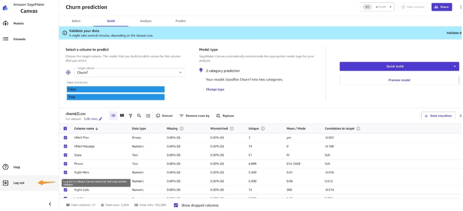This screenshot has height=211, width=463.
Task: Click the Change type link
Action: 215,89
